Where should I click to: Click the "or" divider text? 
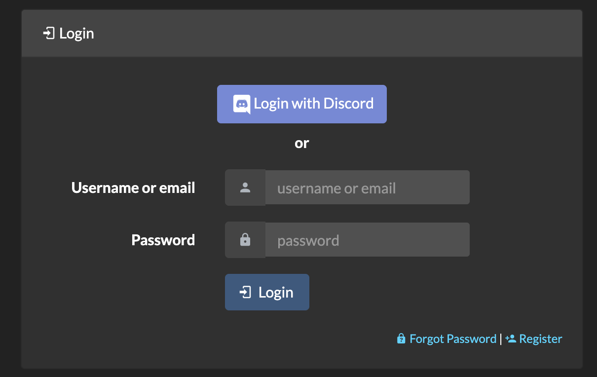[x=301, y=143]
